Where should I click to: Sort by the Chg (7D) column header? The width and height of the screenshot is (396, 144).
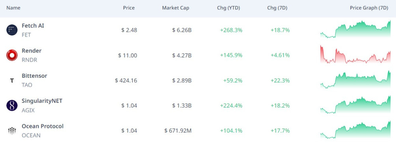click(x=277, y=8)
